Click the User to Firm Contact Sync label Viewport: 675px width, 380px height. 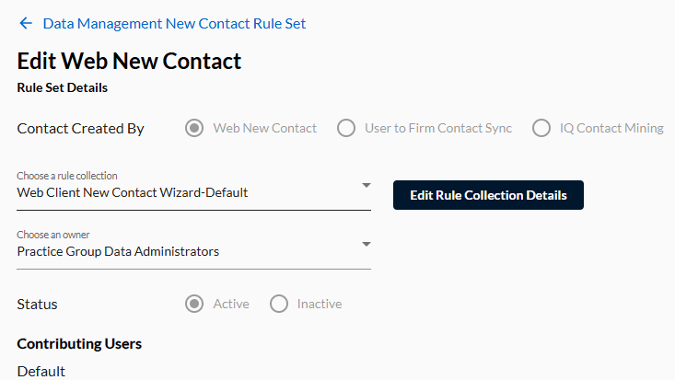coord(438,128)
